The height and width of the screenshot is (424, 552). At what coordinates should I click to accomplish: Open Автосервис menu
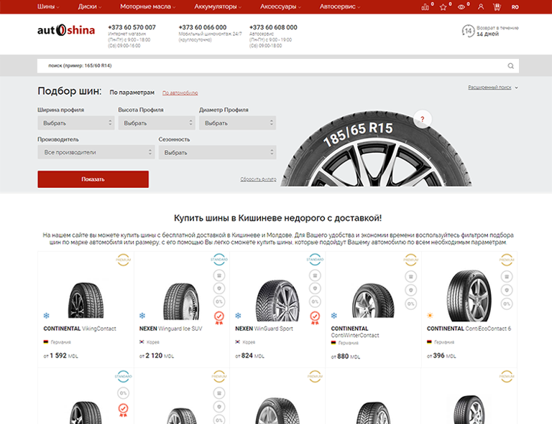[x=340, y=6]
